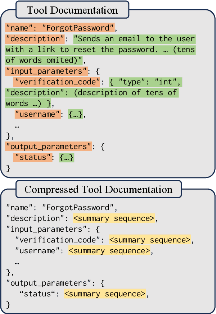Select the summary sequence token after "username"

coord(109,251)
